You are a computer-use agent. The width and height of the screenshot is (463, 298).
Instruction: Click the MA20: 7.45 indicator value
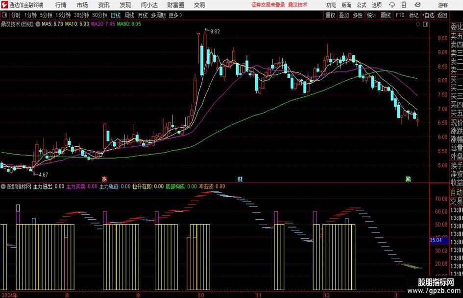103,24
